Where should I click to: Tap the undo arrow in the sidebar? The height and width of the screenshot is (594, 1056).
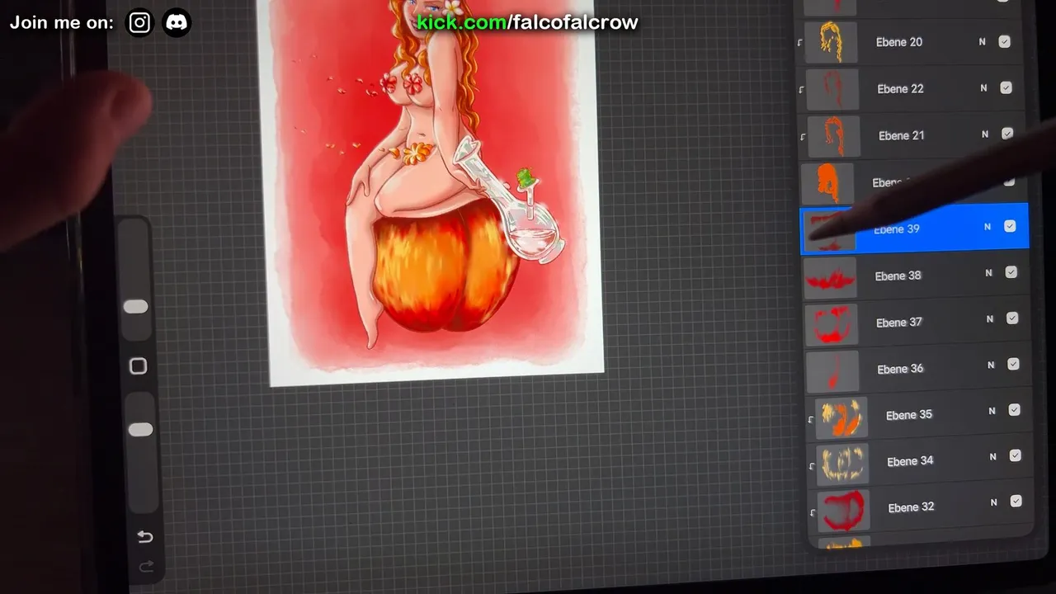pos(145,537)
